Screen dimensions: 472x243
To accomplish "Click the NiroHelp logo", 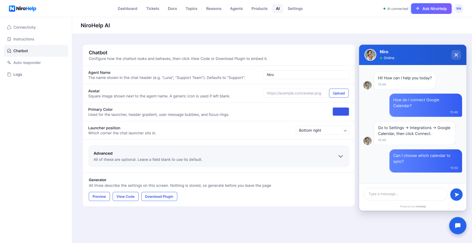I will [x=23, y=9].
